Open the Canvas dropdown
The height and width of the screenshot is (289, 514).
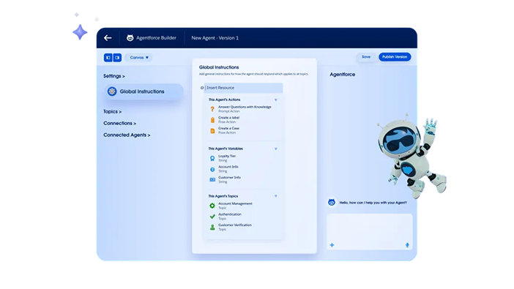tap(139, 58)
